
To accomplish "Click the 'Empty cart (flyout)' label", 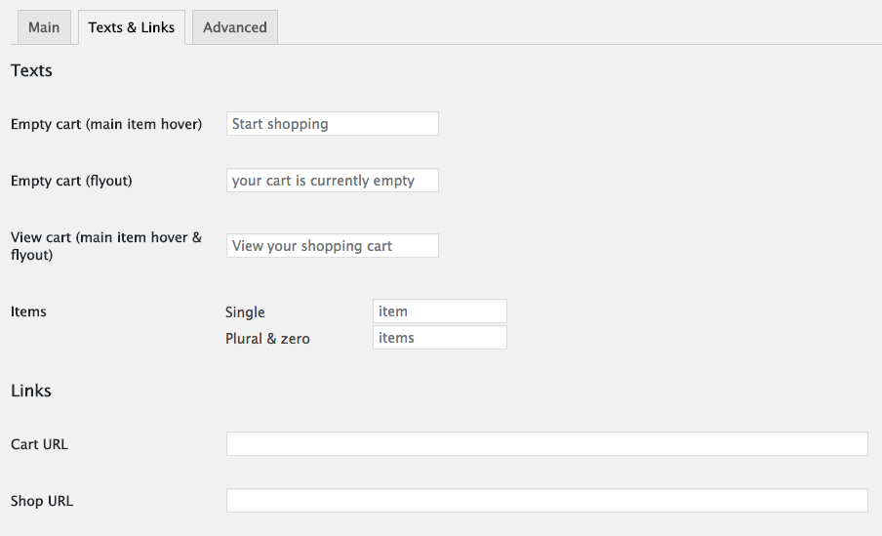I will pos(71,181).
